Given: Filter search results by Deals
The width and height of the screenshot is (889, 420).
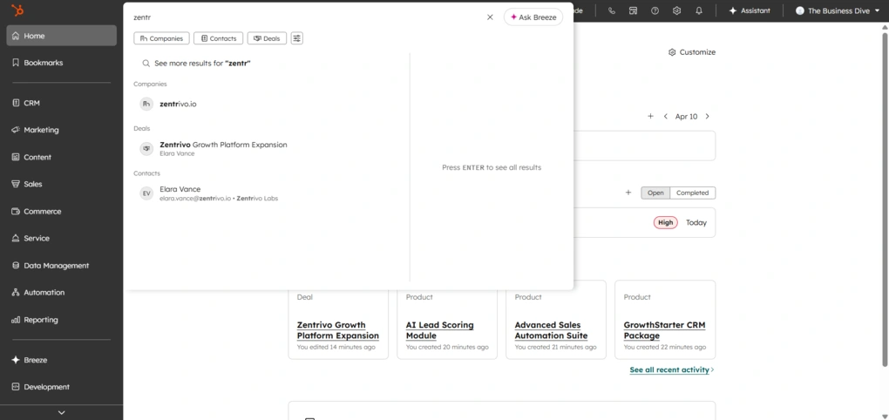Looking at the screenshot, I should tap(267, 38).
